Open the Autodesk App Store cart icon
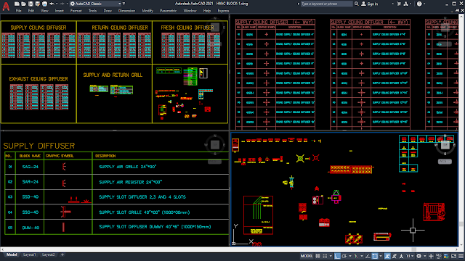465x261 pixels. pyautogui.click(x=399, y=4)
